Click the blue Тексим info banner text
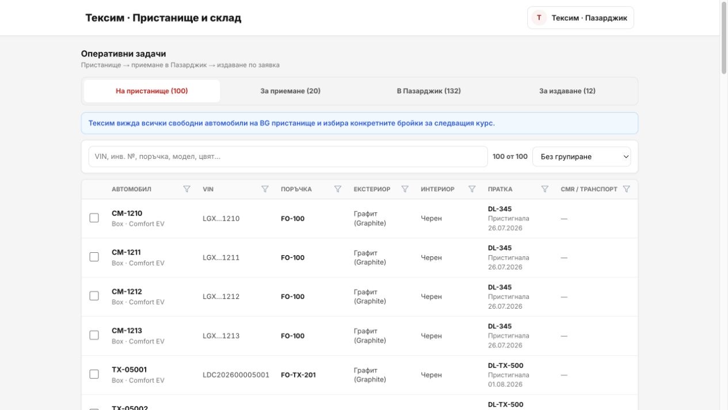Image resolution: width=728 pixels, height=410 pixels. (292, 123)
